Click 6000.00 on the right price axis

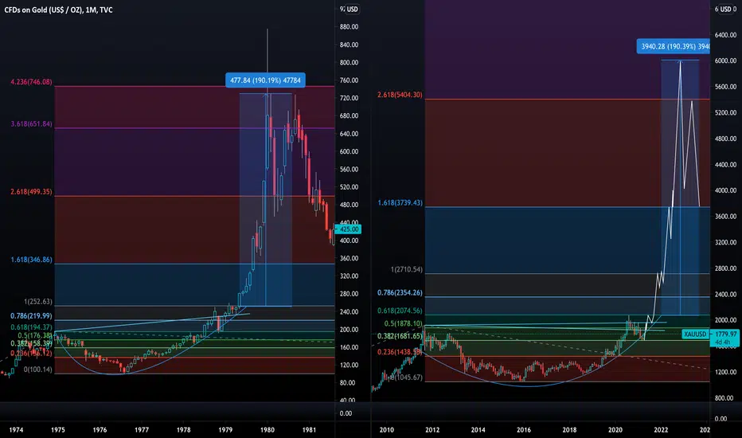pos(726,61)
